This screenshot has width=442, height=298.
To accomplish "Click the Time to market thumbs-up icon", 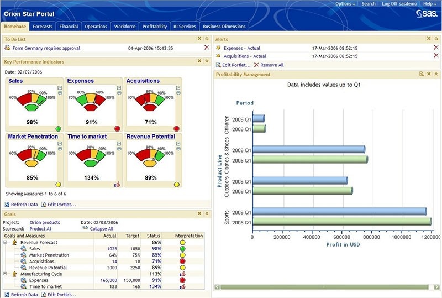I will pyautogui.click(x=118, y=185).
